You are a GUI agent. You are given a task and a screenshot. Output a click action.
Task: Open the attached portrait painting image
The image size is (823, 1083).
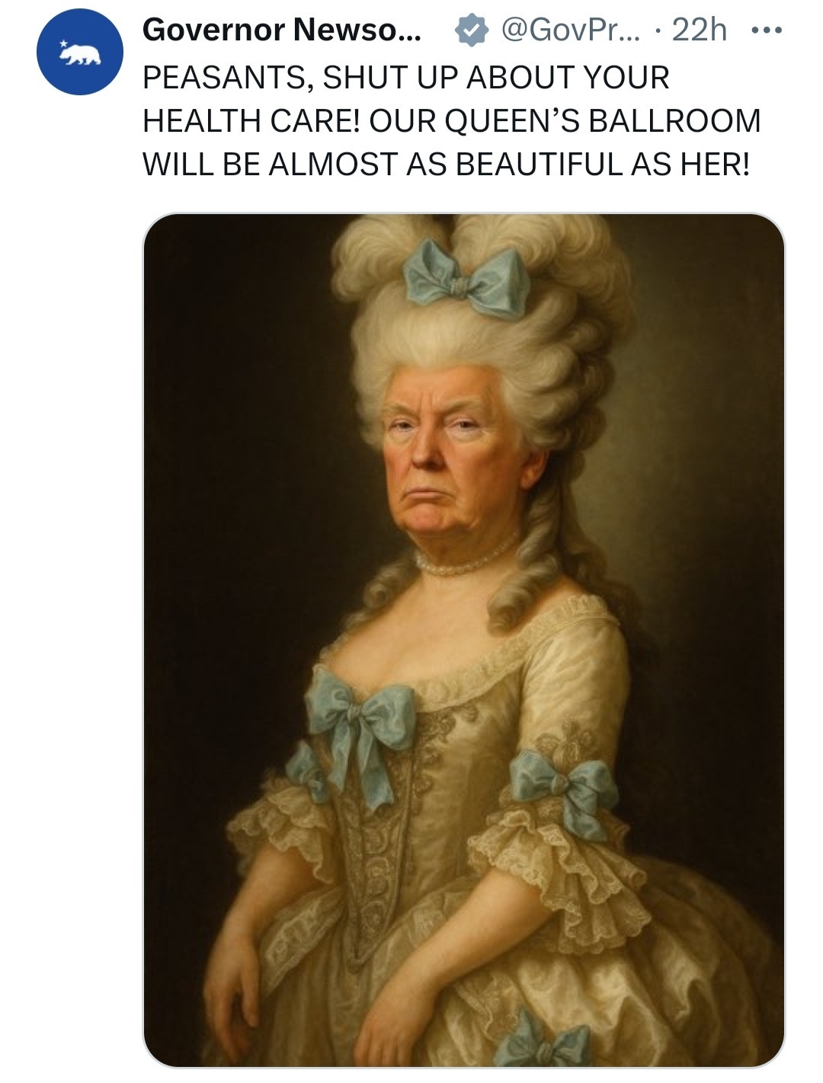coord(463,640)
